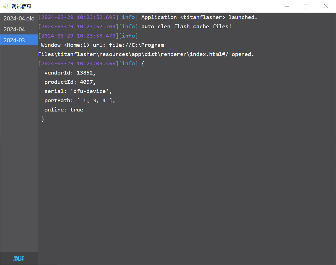
Task: Click the index.html#/ opened path line
Action: point(146,54)
